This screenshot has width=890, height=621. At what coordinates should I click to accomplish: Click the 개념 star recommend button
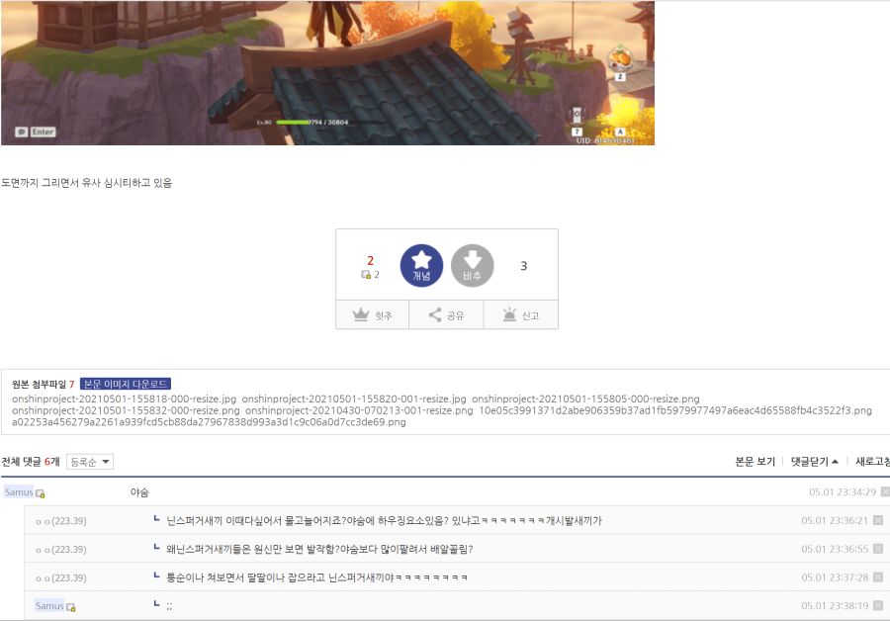pos(421,265)
